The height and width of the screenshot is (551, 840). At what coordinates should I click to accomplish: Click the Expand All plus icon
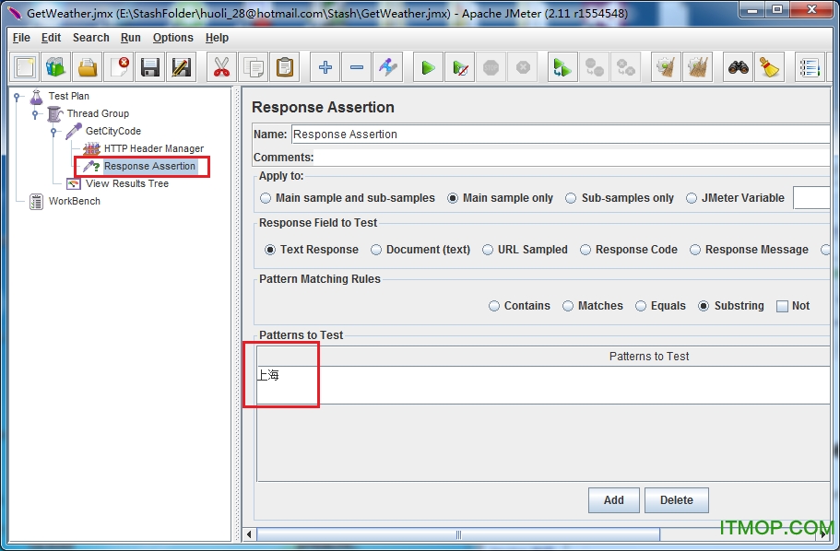[x=325, y=67]
